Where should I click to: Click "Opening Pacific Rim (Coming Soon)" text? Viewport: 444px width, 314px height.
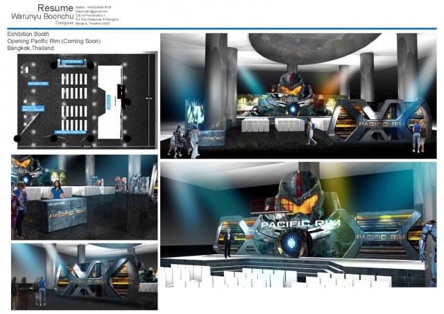[x=54, y=41]
